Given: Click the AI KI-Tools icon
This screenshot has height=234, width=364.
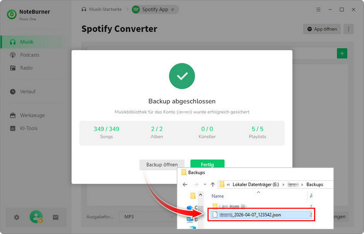Looking at the screenshot, I should coord(13,128).
